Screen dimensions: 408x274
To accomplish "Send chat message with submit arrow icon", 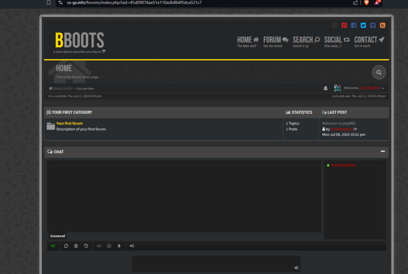I will [x=296, y=268].
